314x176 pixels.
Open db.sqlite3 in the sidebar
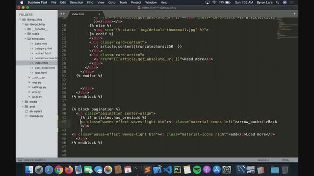[x=36, y=111]
